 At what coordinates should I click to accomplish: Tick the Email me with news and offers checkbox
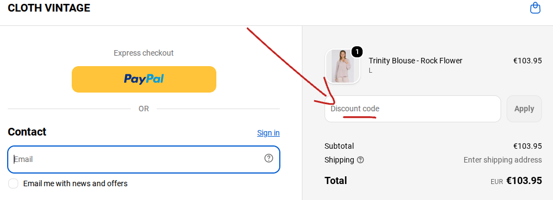point(13,183)
